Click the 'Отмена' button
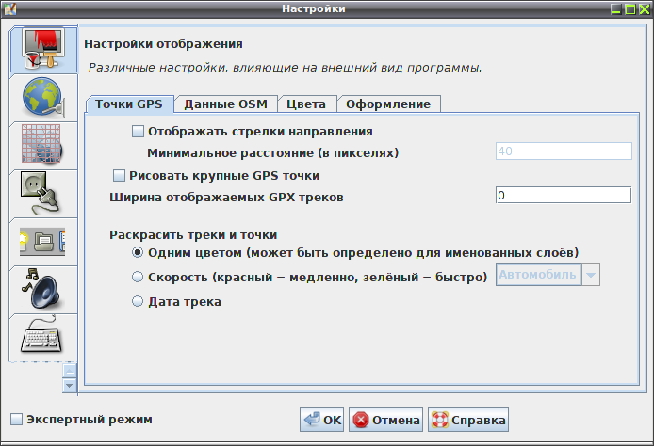The image size is (654, 446). pyautogui.click(x=385, y=420)
